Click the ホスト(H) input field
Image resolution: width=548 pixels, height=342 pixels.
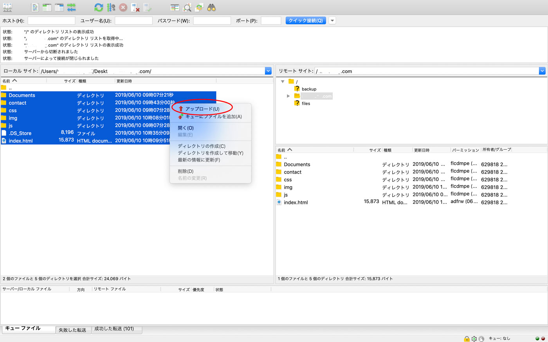(x=51, y=20)
